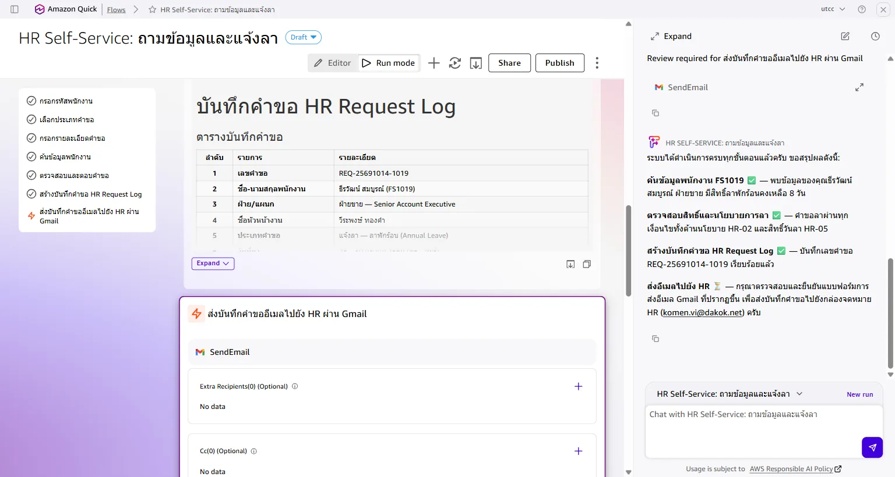Expand the chat panel
Viewport: 895px width, 477px height.
pos(671,36)
